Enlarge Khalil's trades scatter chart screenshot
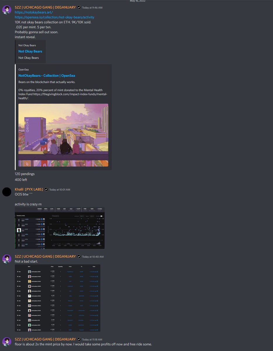Viewport: 273px width, 351px height. click(x=60, y=228)
